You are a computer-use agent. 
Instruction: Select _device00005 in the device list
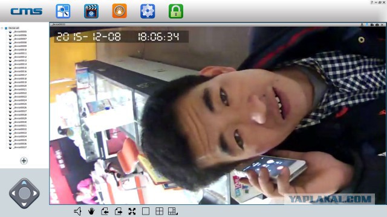20,31
